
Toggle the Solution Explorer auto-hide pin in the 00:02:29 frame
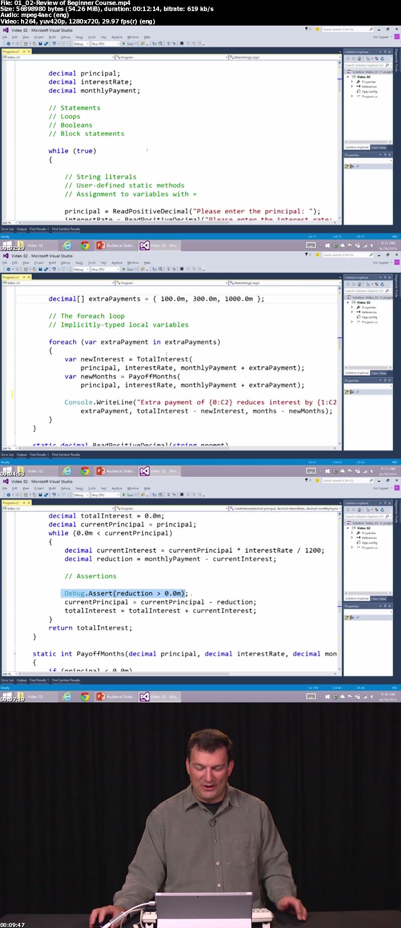pyautogui.click(x=385, y=52)
